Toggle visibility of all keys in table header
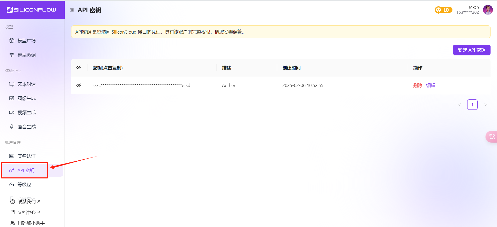The image size is (497, 227). pyautogui.click(x=79, y=68)
